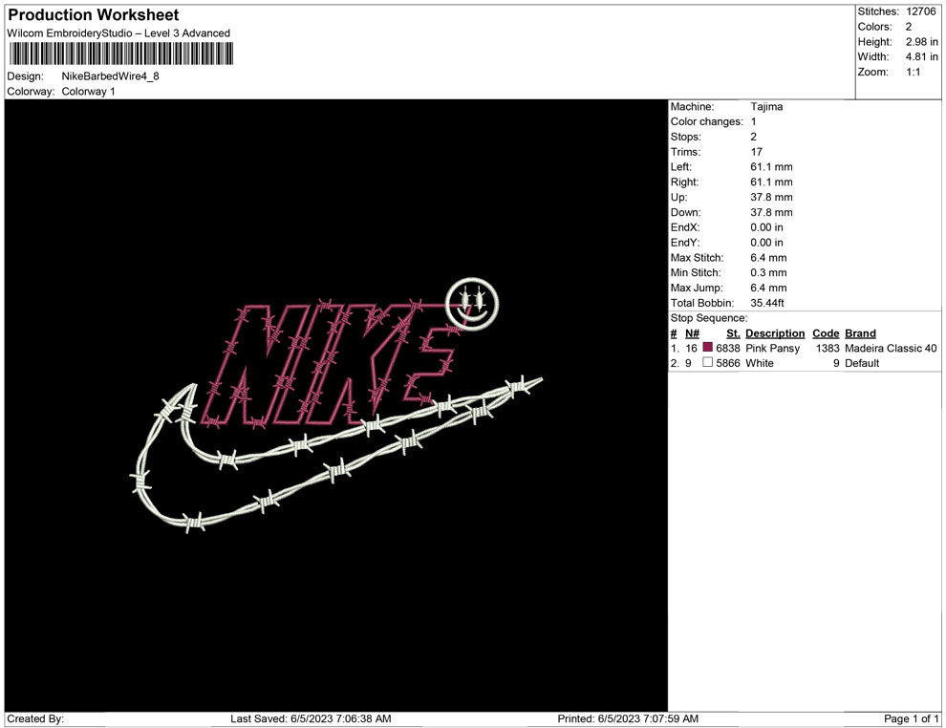The height and width of the screenshot is (728, 946).
Task: Click the 'St.' column header
Action: click(x=733, y=333)
